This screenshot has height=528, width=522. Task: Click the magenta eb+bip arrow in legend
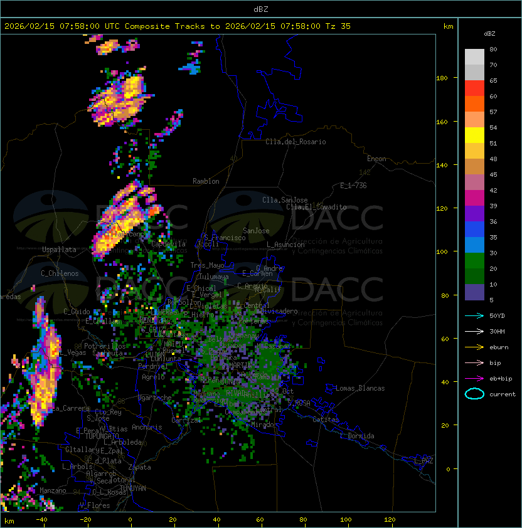(474, 379)
